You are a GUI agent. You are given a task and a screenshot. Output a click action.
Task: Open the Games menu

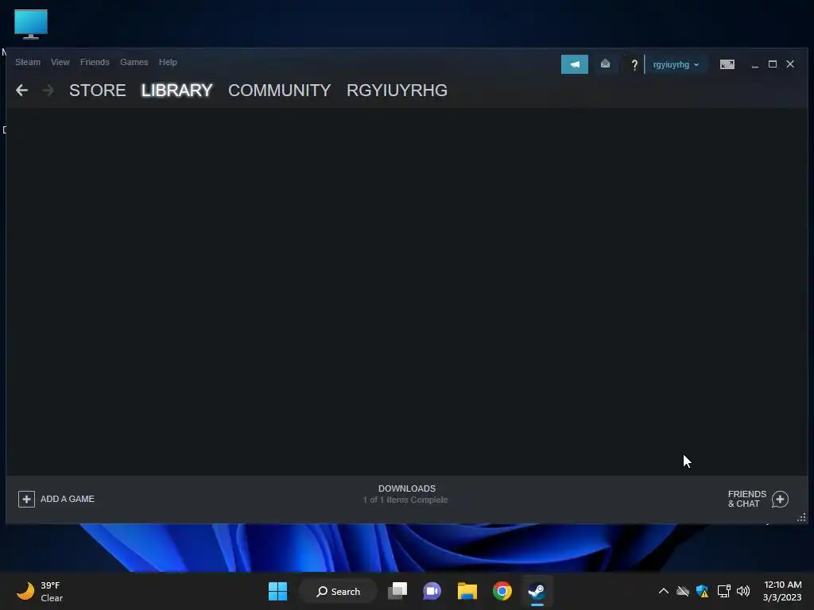coord(134,62)
